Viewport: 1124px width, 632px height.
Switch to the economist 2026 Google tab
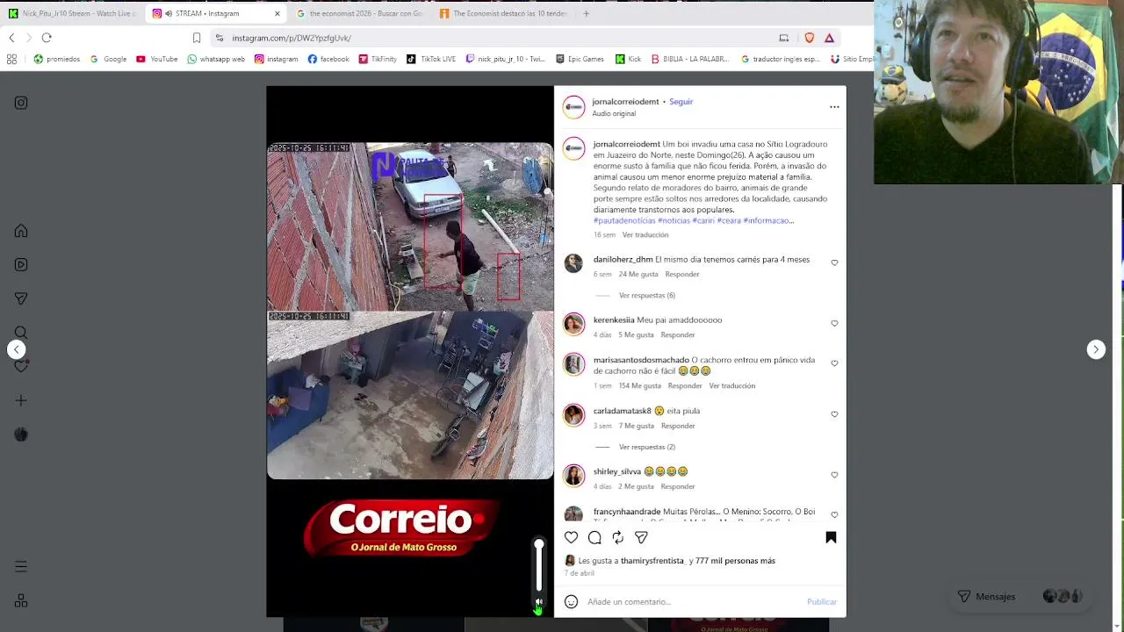(359, 13)
